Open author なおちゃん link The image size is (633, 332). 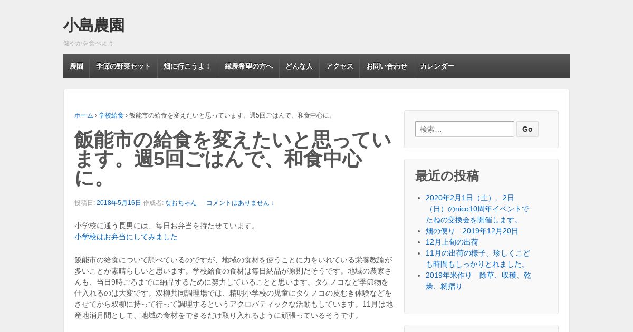pos(181,203)
